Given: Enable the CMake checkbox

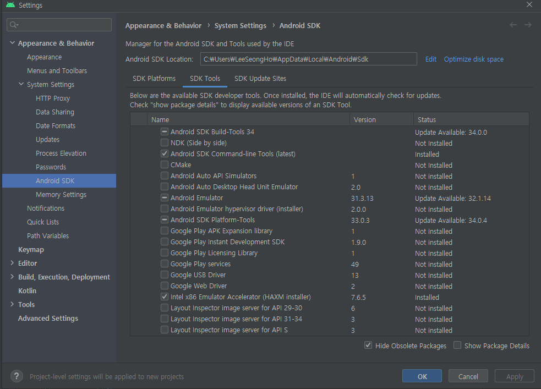Looking at the screenshot, I should 165,165.
